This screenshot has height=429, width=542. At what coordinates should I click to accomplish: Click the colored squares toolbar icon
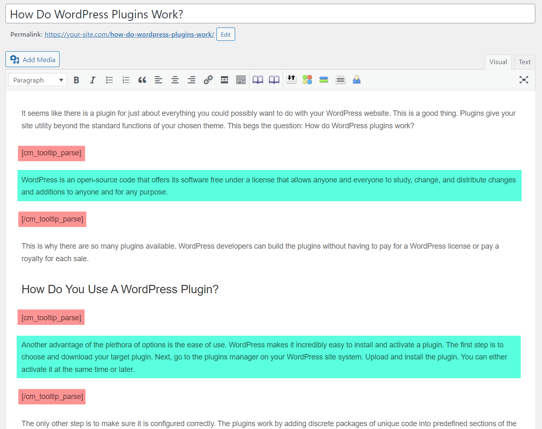[307, 80]
